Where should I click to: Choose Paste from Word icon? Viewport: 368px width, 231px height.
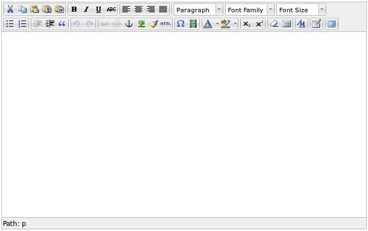pyautogui.click(x=59, y=10)
